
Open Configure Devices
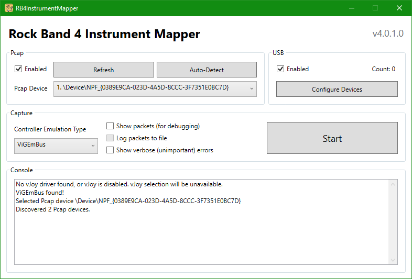[x=337, y=89]
